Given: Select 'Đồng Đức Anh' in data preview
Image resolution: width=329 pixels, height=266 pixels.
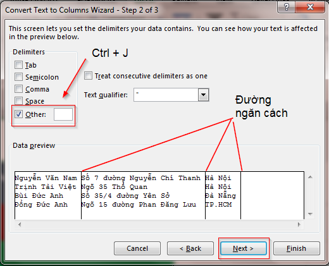Looking at the screenshot, I should click(x=41, y=205).
